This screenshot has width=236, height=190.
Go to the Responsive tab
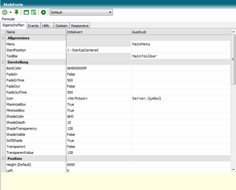pyautogui.click(x=79, y=26)
